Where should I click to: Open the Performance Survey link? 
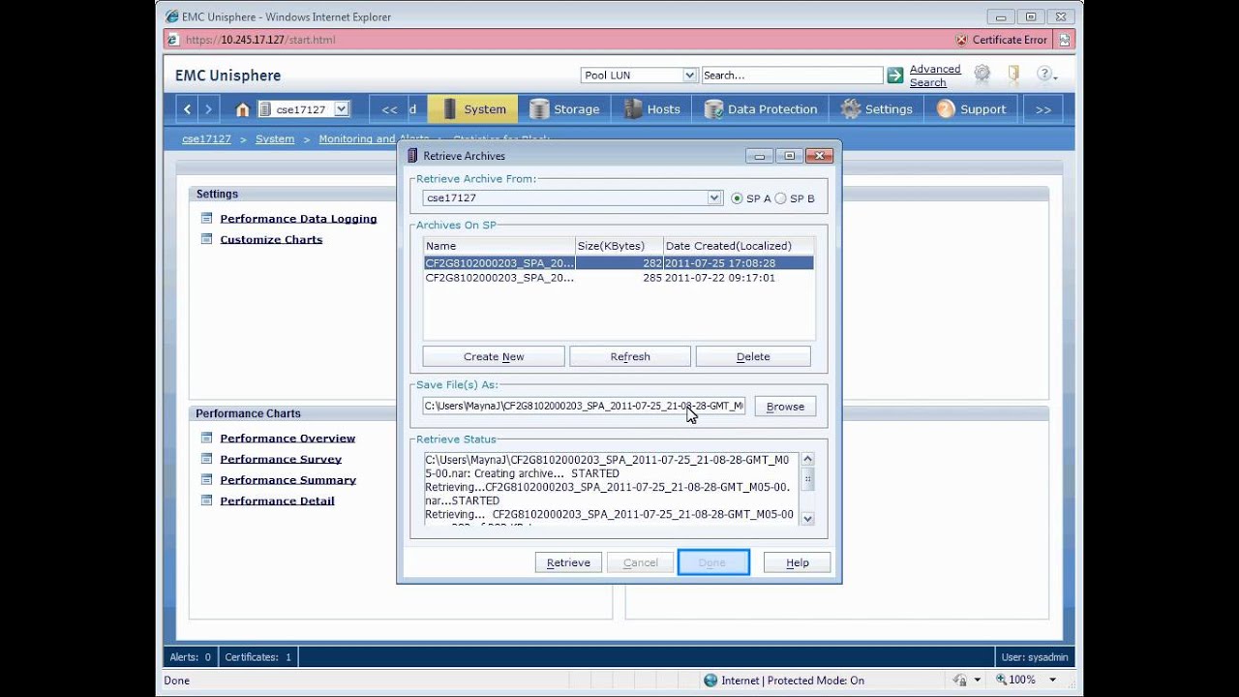pos(281,459)
